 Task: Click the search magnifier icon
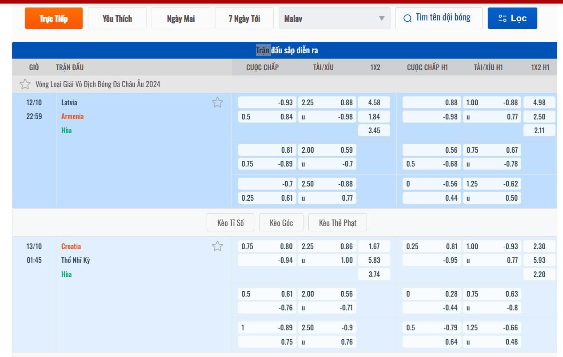point(407,18)
